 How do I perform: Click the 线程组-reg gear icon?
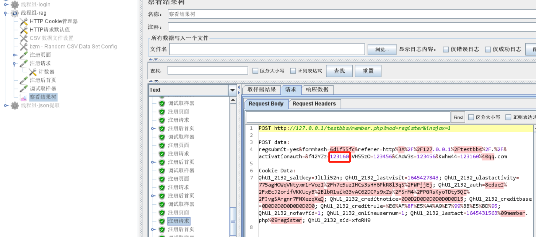pos(15,13)
